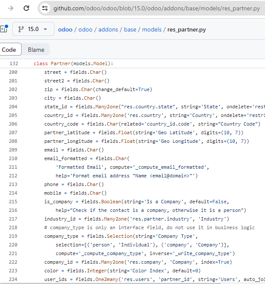265x284 pixels.
Task: Switch to the Blame tab
Action: click(36, 50)
